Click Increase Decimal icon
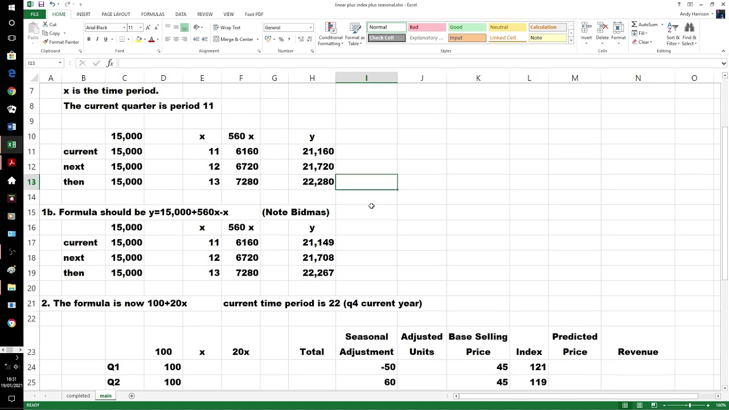The image size is (729, 410). (x=300, y=39)
